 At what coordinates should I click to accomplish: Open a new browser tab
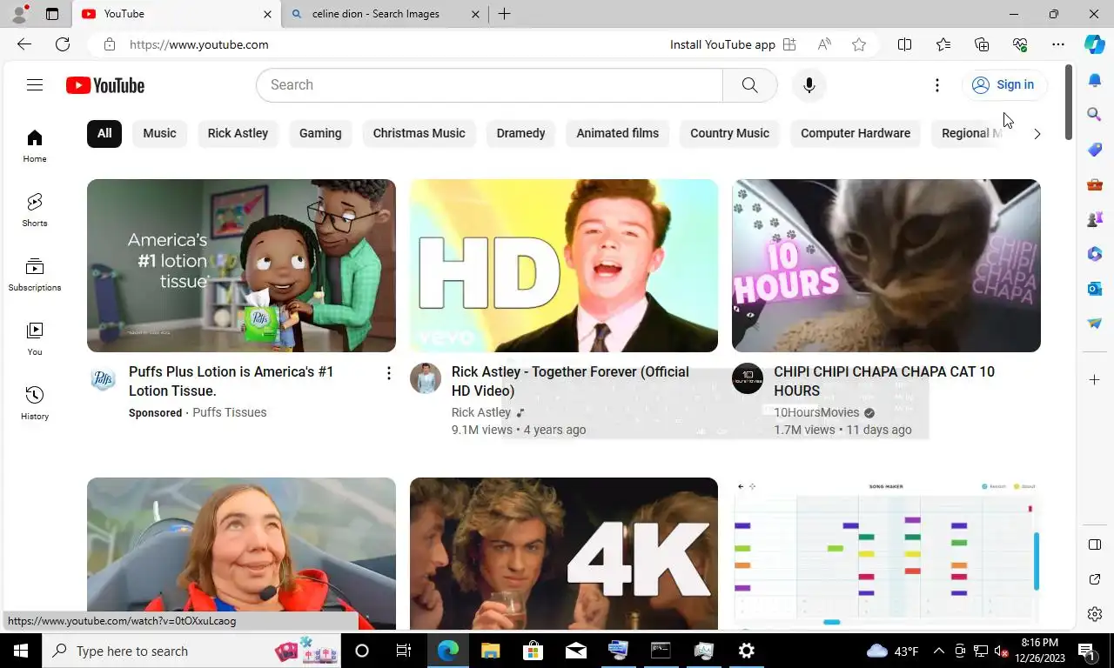[x=504, y=14]
